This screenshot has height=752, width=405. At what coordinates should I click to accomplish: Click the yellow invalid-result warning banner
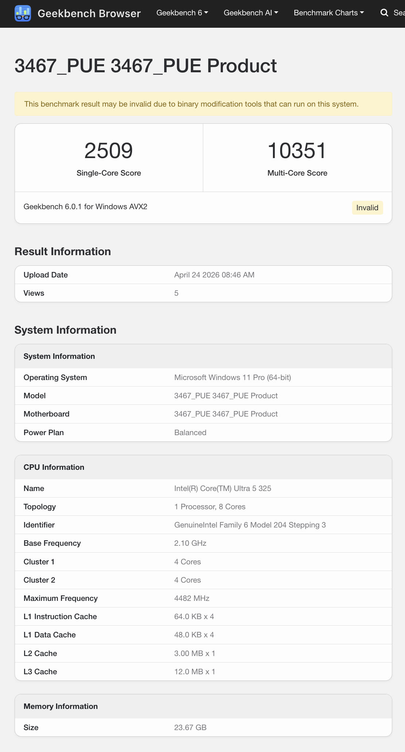click(203, 104)
